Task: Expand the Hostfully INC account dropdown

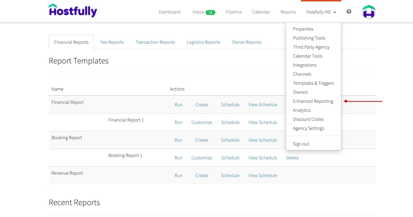Action: tap(320, 12)
